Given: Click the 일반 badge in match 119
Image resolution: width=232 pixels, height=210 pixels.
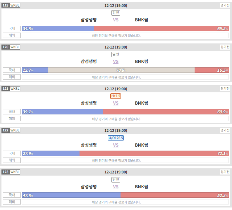Looking at the screenshot, I should (116, 13).
